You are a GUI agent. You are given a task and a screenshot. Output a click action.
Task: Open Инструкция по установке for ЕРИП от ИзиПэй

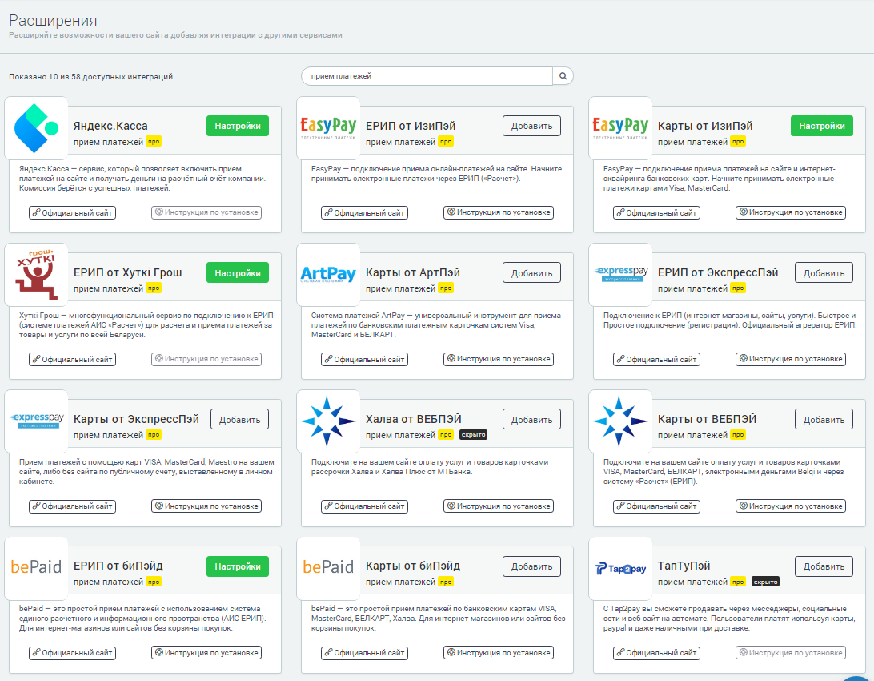pyautogui.click(x=499, y=212)
